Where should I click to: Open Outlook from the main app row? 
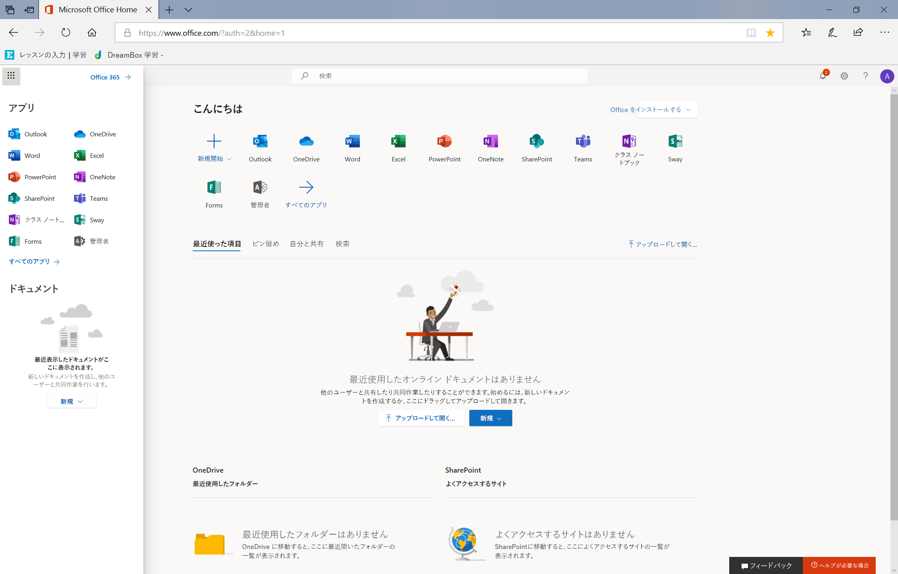(260, 148)
